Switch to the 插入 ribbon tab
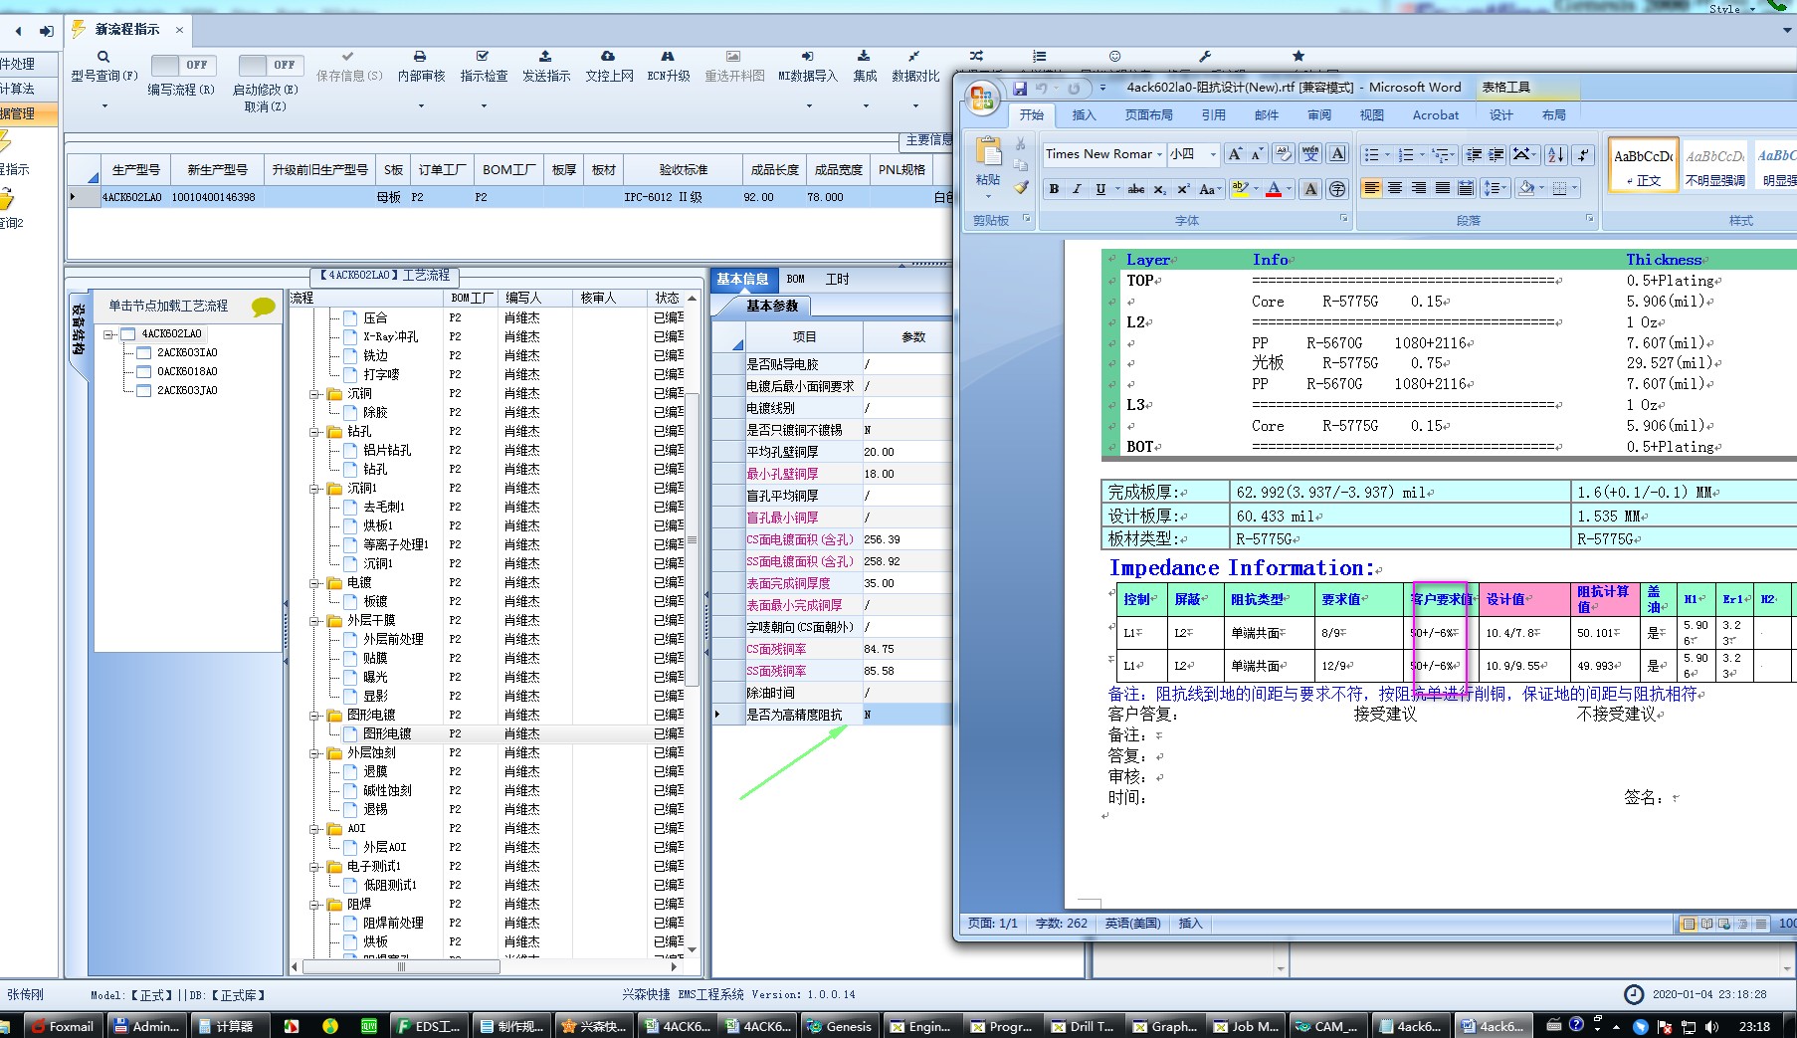1797x1038 pixels. (1084, 115)
